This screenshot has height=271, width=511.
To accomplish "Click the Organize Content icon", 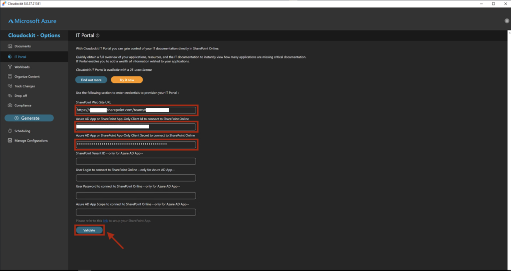I will [10, 77].
